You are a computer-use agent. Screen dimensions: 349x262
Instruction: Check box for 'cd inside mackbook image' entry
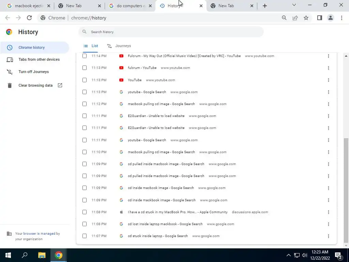coord(85,200)
